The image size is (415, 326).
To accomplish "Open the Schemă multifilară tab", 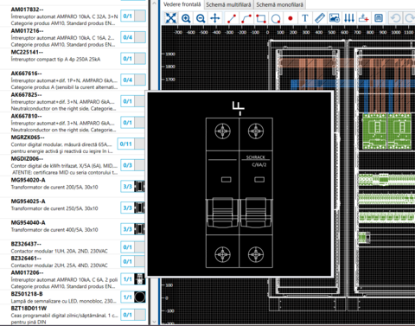I will pyautogui.click(x=228, y=4).
